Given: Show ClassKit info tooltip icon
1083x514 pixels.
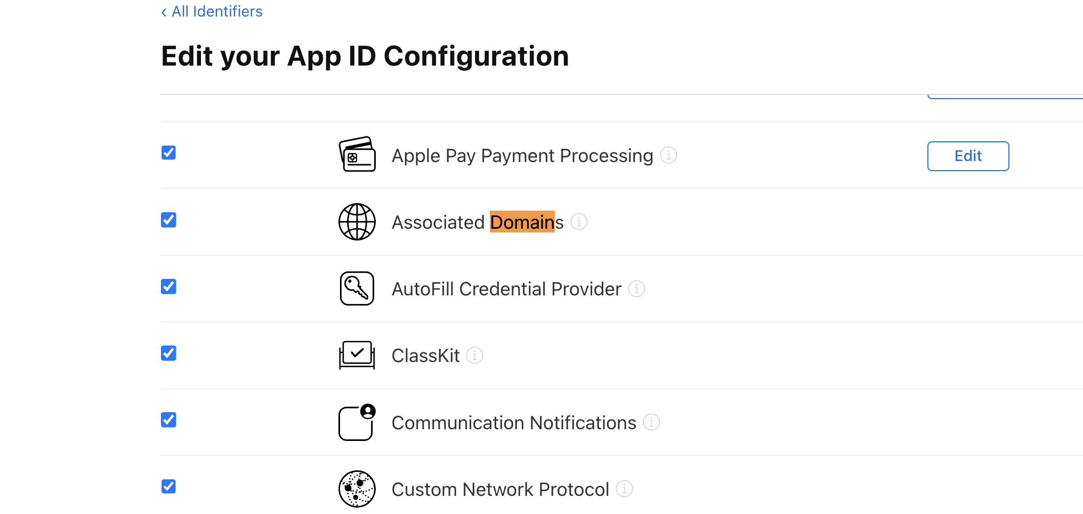Looking at the screenshot, I should click(x=474, y=355).
